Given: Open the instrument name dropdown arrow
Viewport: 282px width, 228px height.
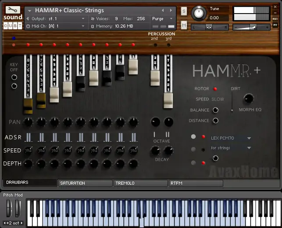Looking at the screenshot, I should click(30, 11).
